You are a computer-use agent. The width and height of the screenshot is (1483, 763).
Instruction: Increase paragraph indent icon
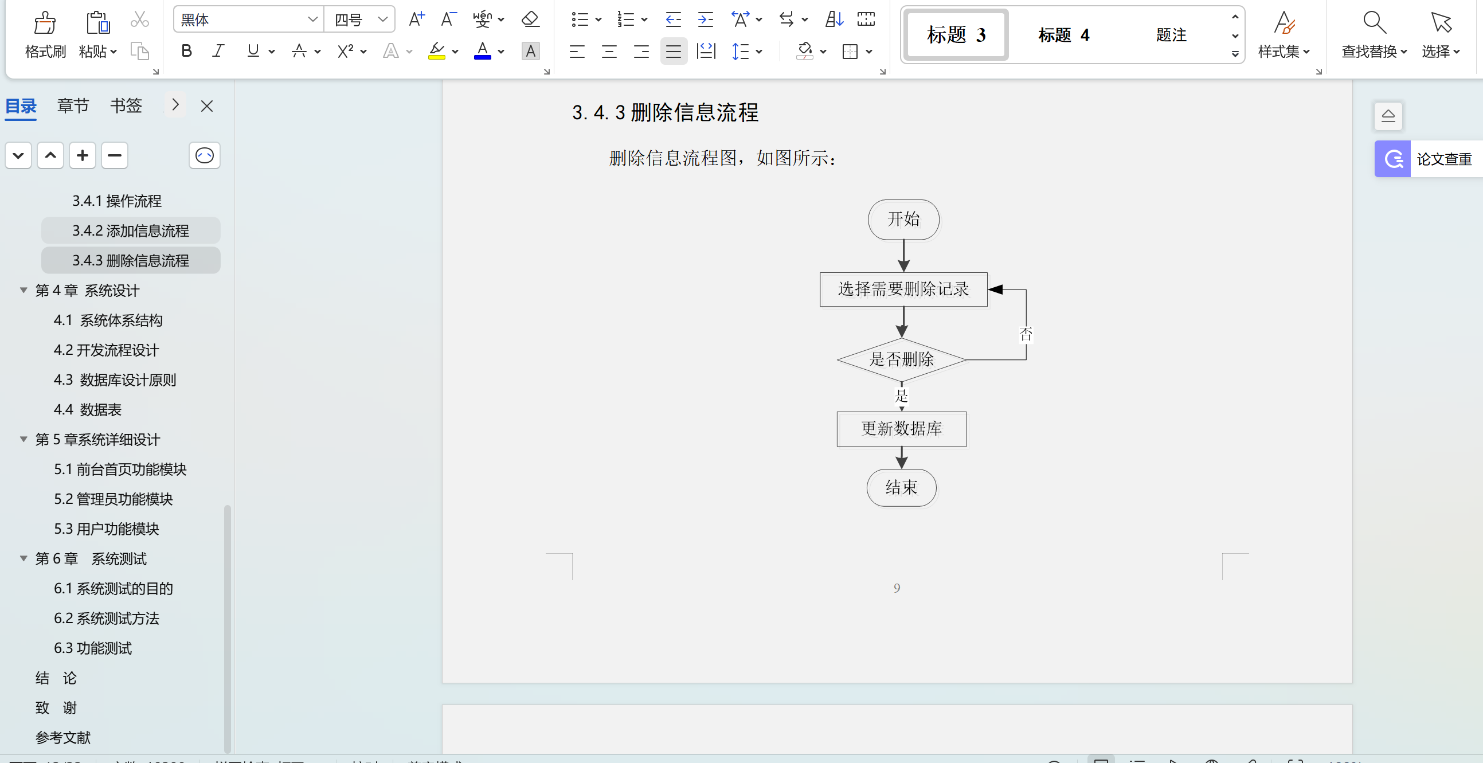tap(705, 19)
